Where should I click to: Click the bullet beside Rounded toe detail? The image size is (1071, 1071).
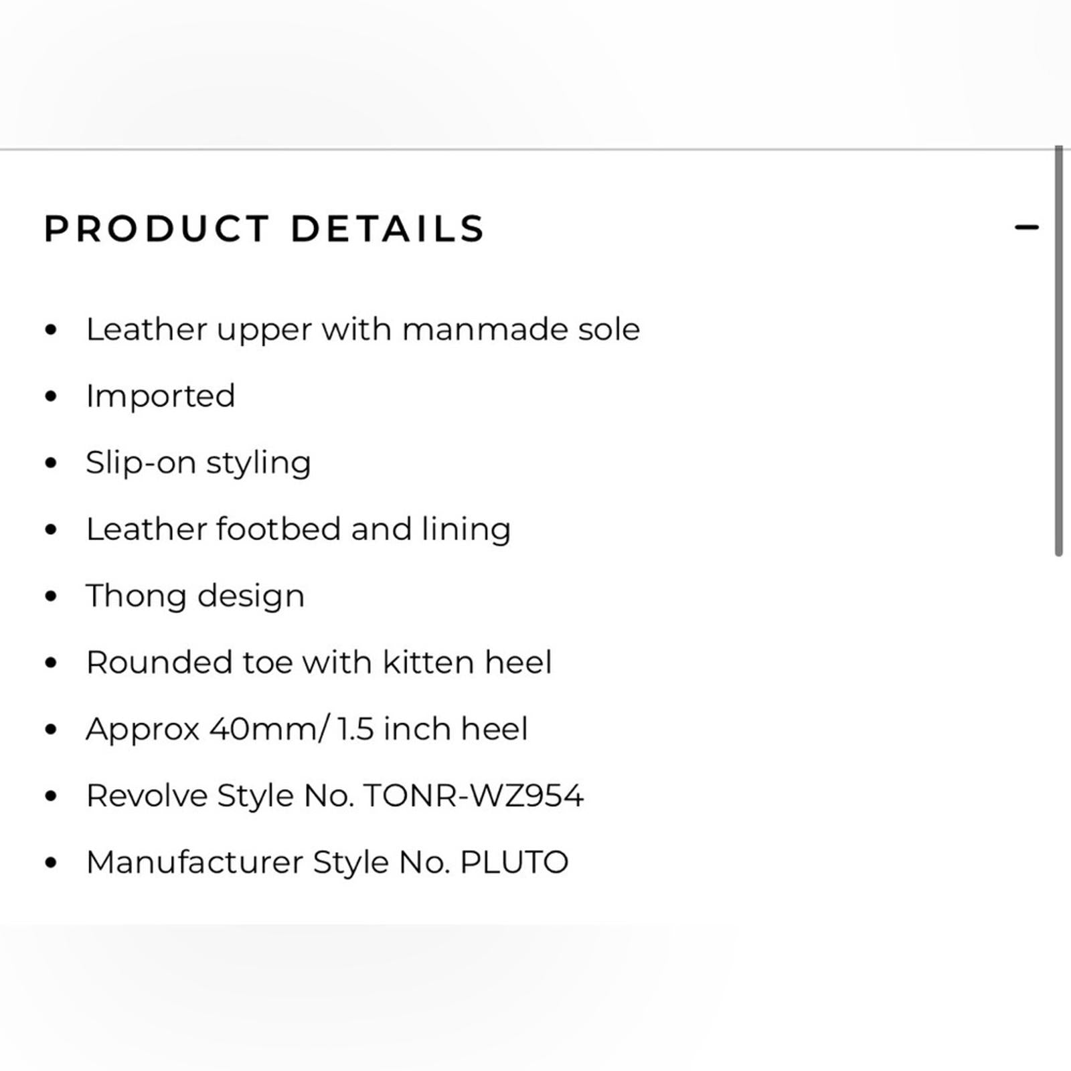tap(51, 661)
